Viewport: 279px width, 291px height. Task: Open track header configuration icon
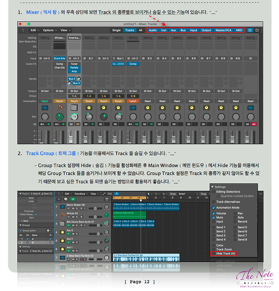107,199
